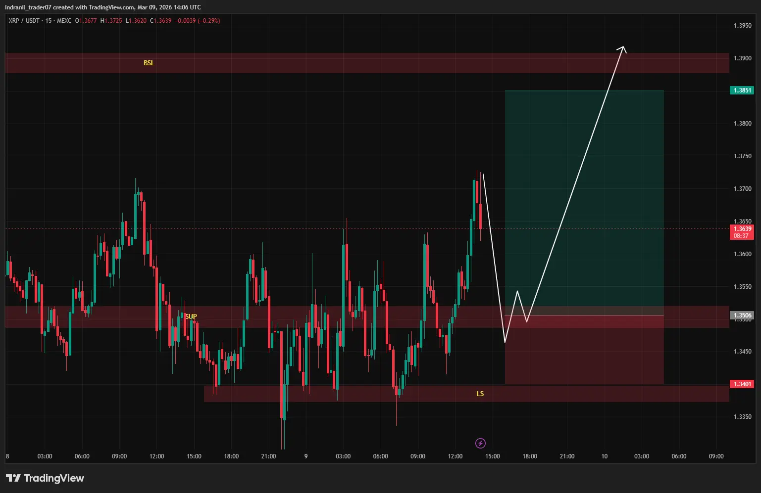Click the date label 9 on time axis

pyautogui.click(x=306, y=456)
